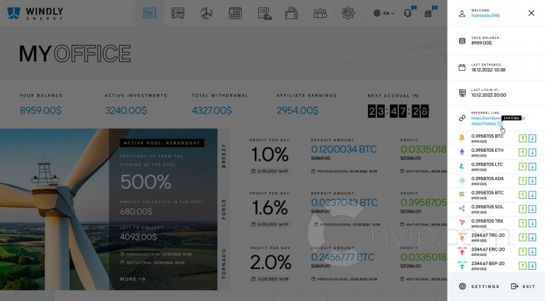Click green up-arrow in the TRX row

tap(523, 223)
